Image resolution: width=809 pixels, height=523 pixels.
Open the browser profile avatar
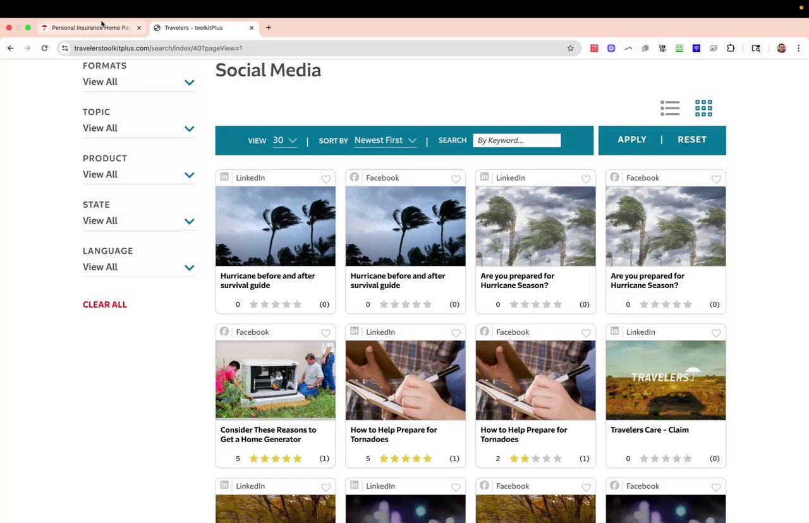click(781, 48)
